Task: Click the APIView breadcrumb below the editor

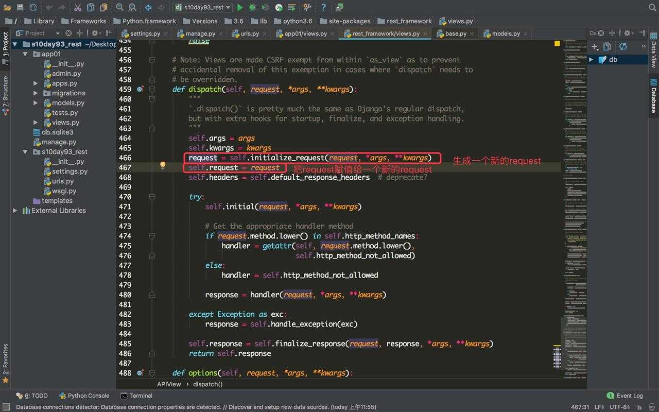Action: tap(169, 384)
